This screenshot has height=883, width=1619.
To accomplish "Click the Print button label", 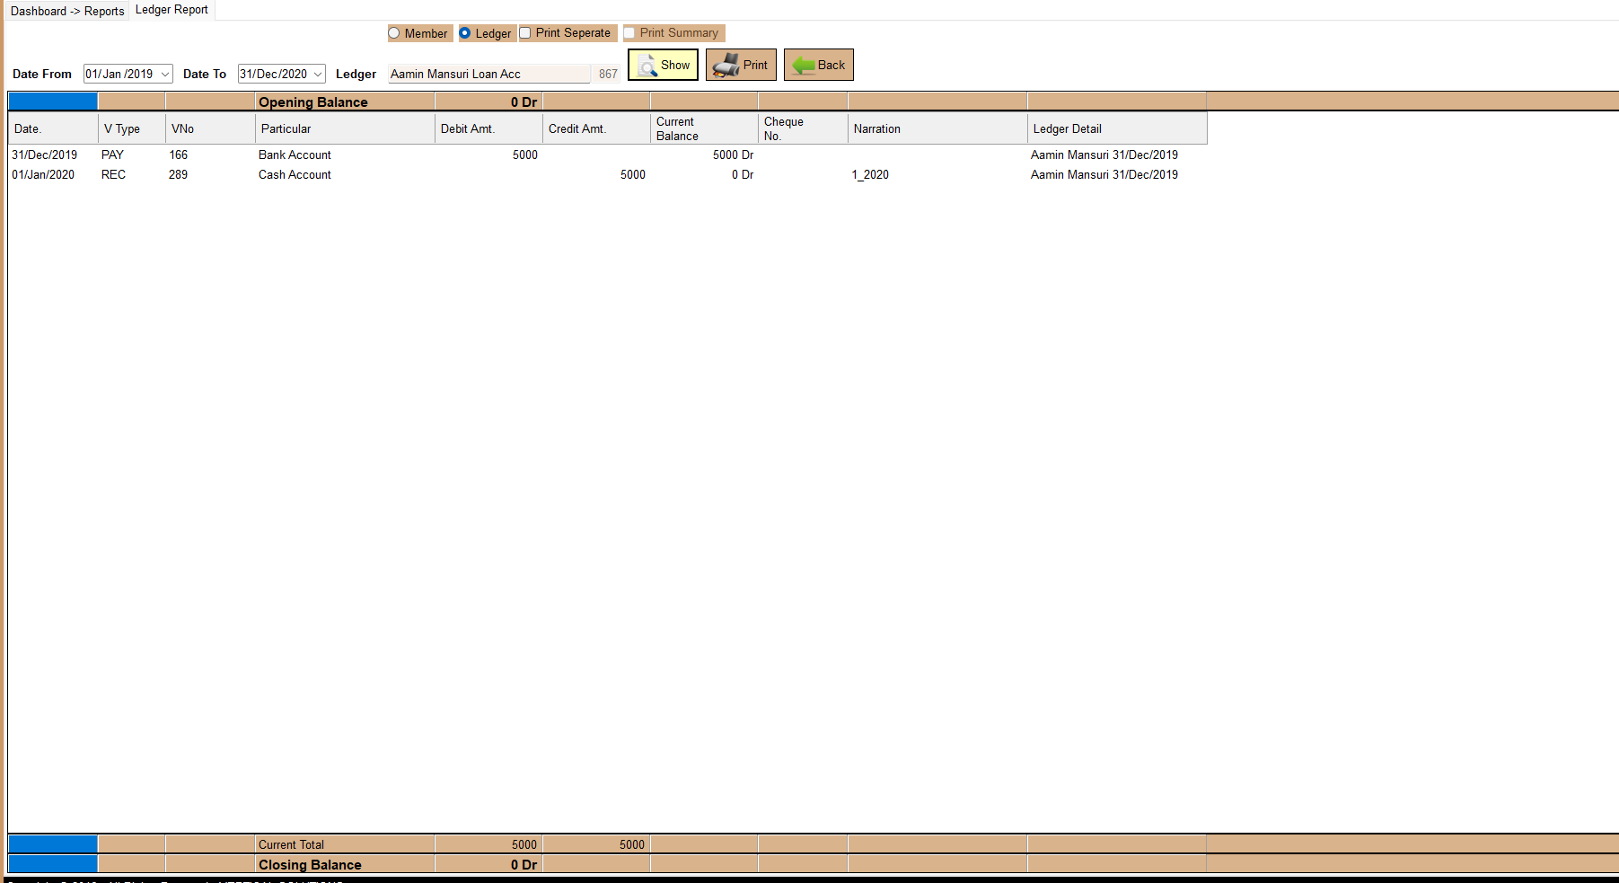I will [755, 66].
